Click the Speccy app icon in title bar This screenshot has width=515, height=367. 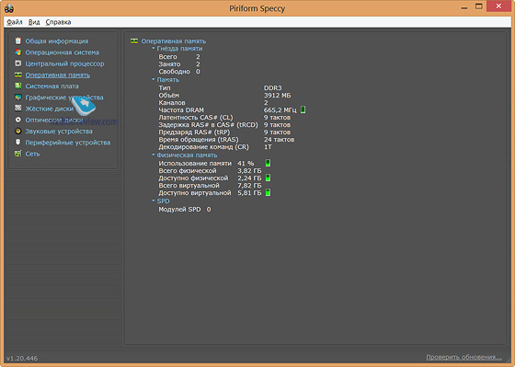9,8
